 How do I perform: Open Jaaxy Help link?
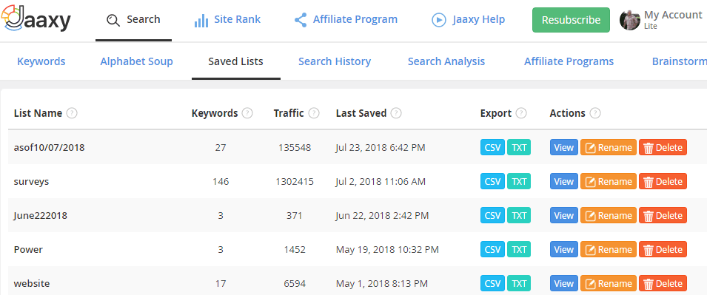pyautogui.click(x=479, y=19)
